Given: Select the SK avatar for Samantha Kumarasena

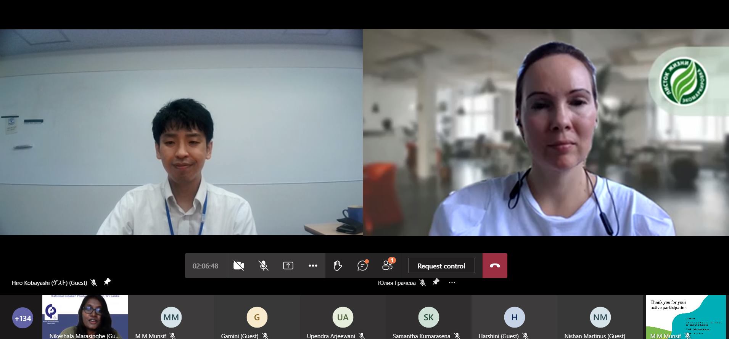Looking at the screenshot, I should click(428, 317).
